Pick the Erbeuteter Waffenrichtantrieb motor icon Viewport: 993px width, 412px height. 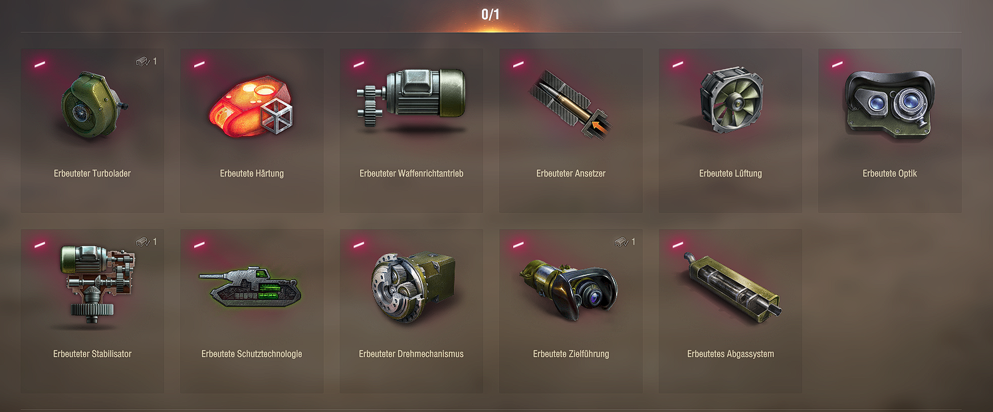pos(411,100)
